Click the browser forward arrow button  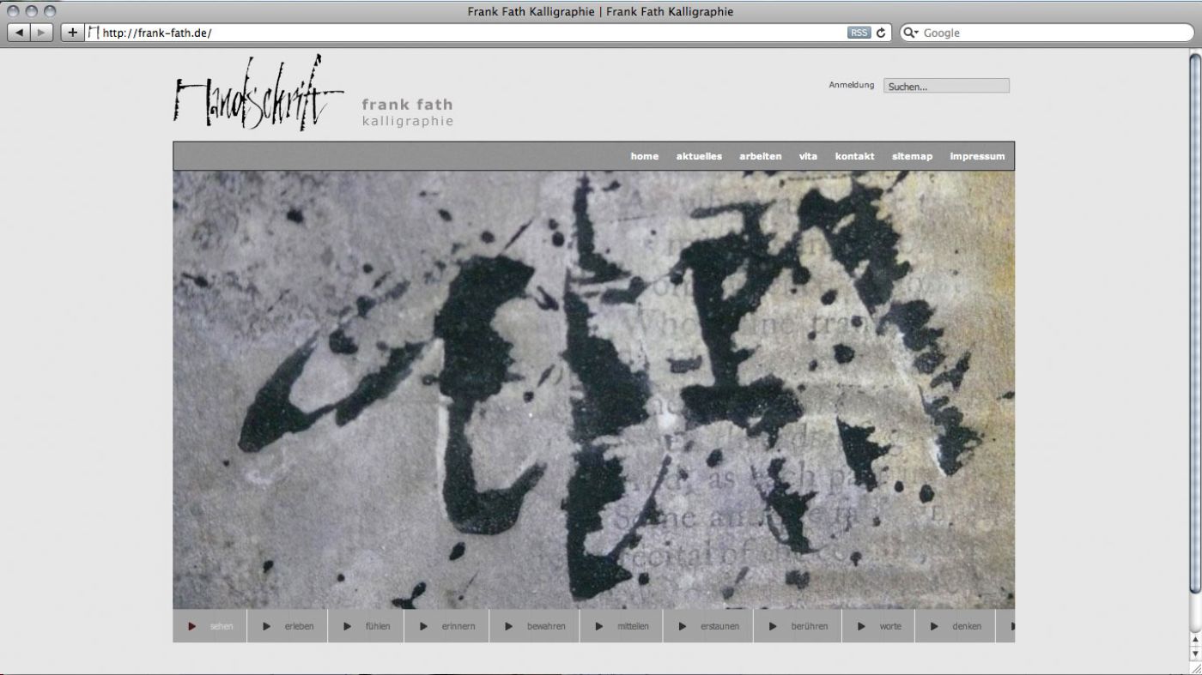point(42,33)
